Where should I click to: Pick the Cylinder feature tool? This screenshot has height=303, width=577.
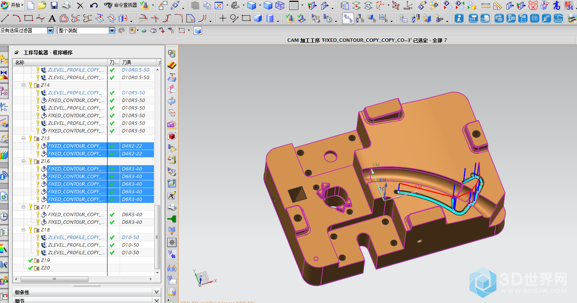(270, 18)
